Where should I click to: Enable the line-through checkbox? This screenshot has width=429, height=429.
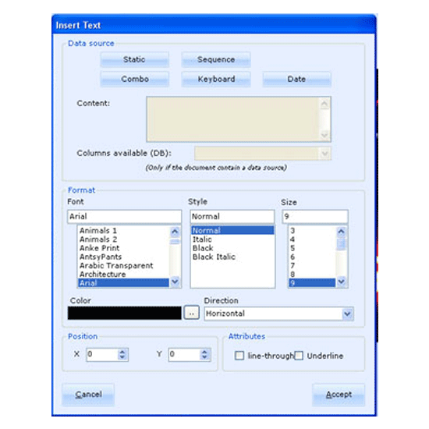pos(239,356)
